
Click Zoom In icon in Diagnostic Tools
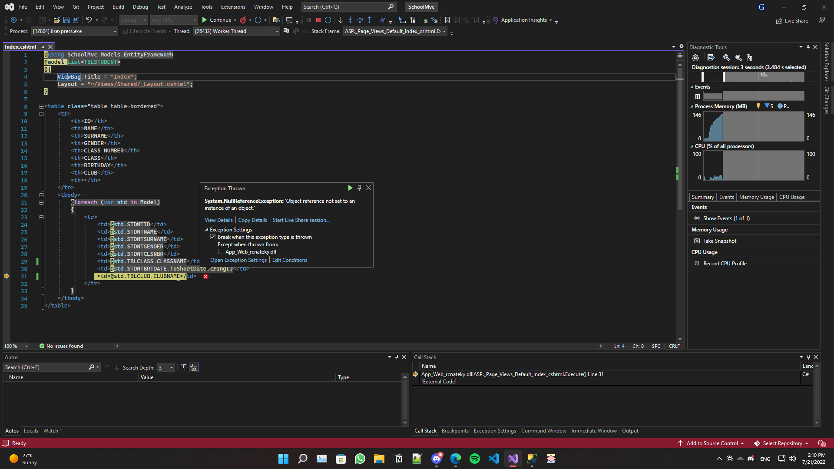pos(726,58)
